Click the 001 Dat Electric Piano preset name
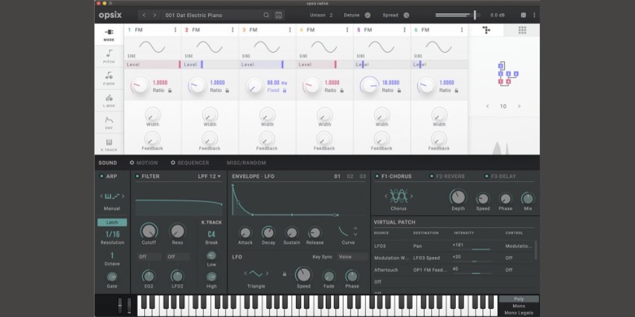 pos(194,15)
